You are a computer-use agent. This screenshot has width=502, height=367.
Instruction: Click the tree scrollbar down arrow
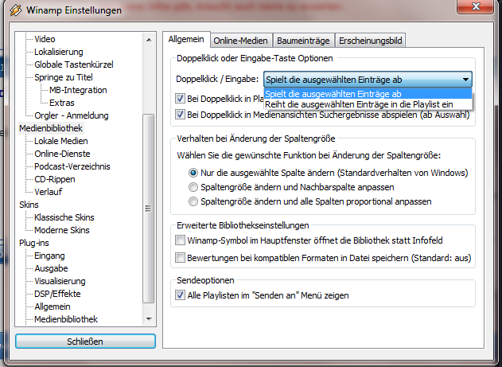149,318
